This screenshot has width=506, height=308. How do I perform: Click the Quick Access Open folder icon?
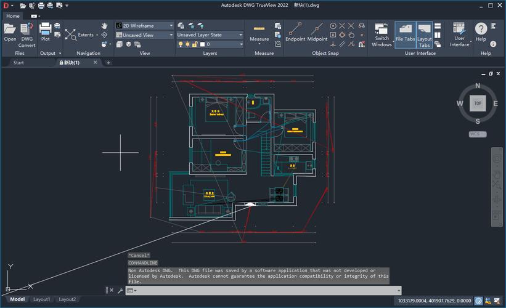click(x=23, y=6)
